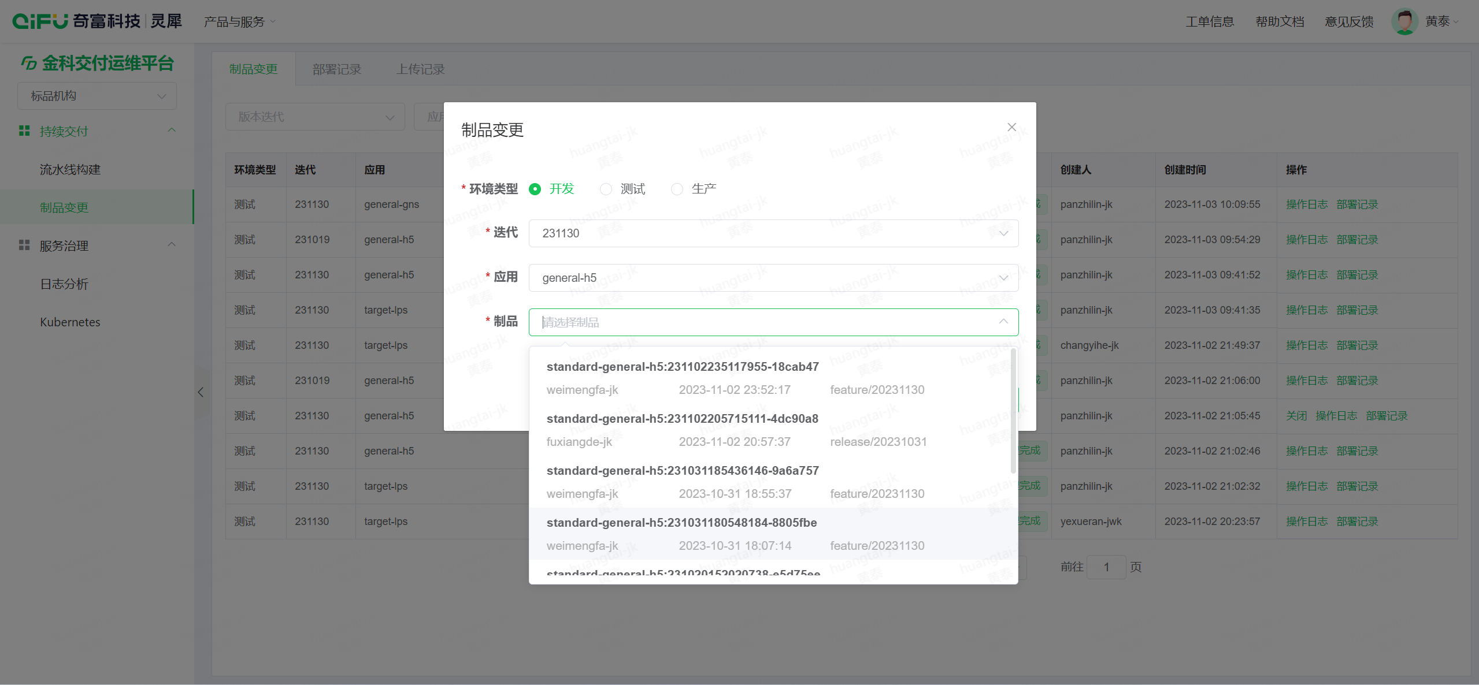Open the 迭代 dropdown showing 231130
This screenshot has width=1479, height=685.
tap(773, 233)
